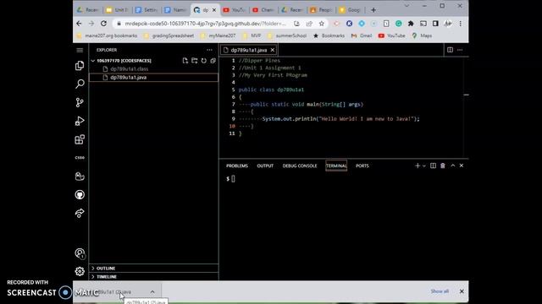
Task: Kill the terminal with trash icon
Action: coord(442,166)
